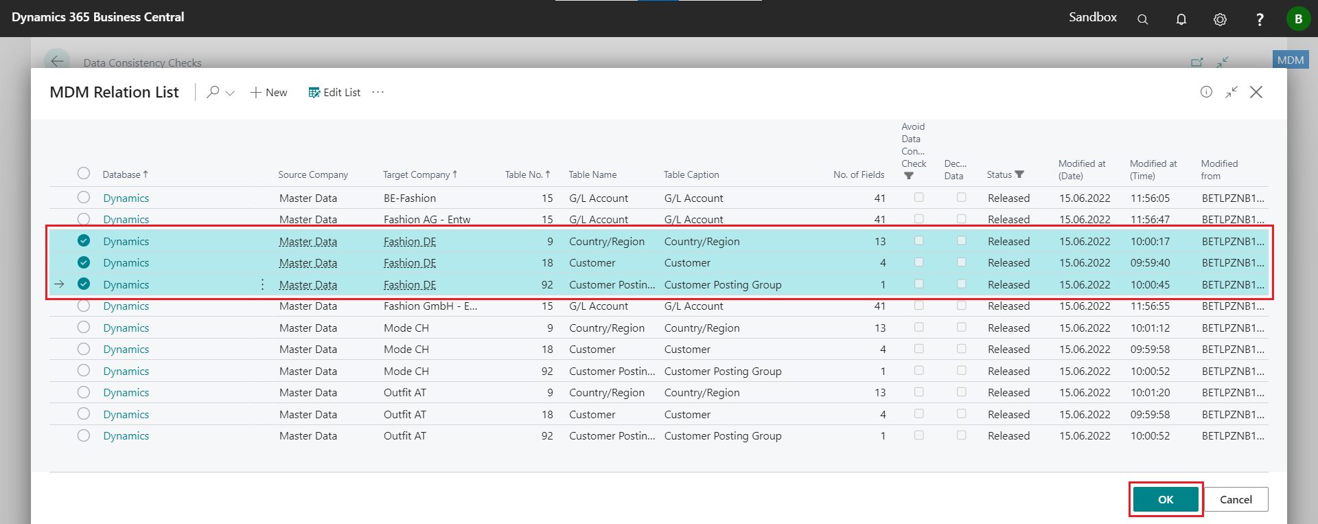Click 11:56:05 modified time cell
This screenshot has width=1318, height=524.
click(1150, 198)
